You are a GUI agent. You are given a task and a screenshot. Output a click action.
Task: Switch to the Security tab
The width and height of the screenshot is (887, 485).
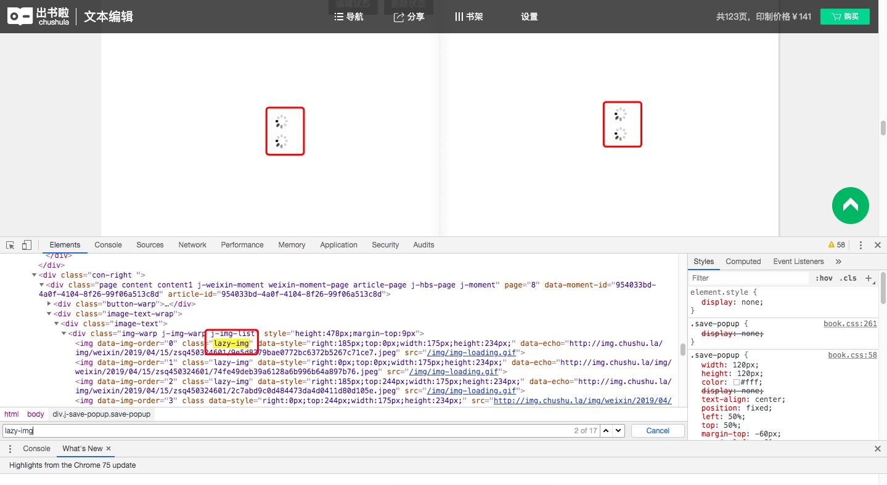[x=385, y=245]
